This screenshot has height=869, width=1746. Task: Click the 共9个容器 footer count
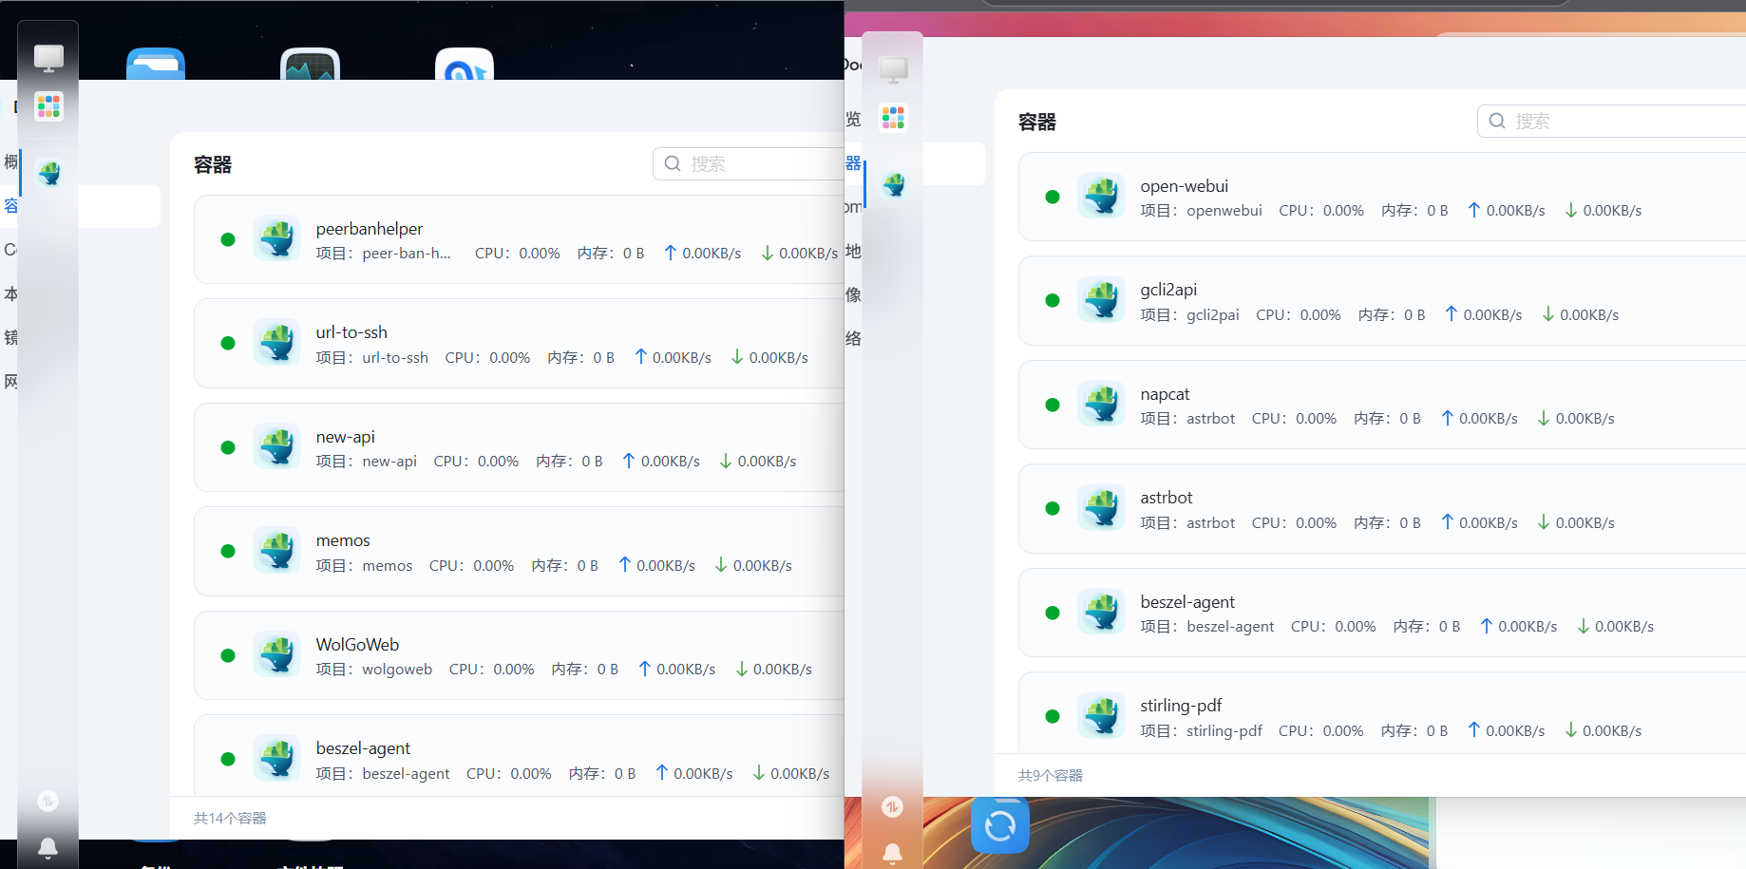[1051, 776]
